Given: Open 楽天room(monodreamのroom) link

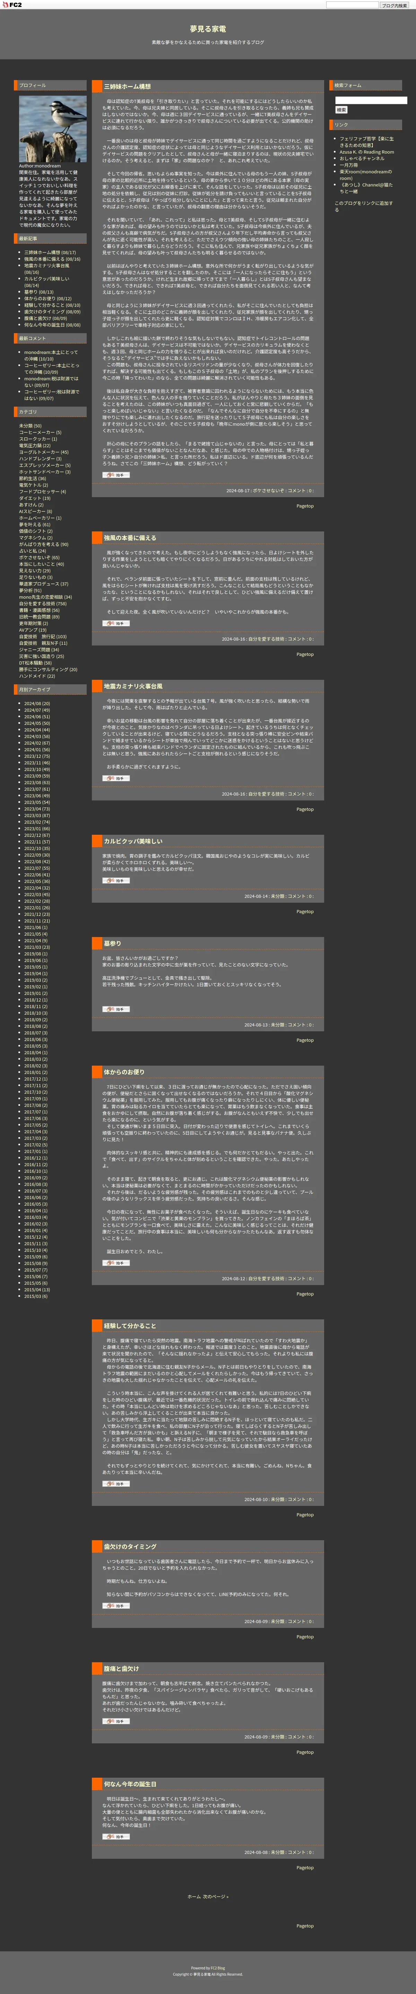Looking at the screenshot, I should coord(366,175).
